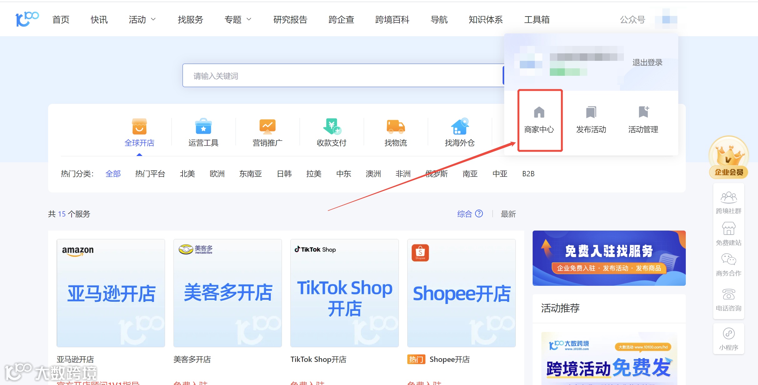Select the 运营工具 briefcase category icon
This screenshot has height=385, width=758.
coord(203,126)
